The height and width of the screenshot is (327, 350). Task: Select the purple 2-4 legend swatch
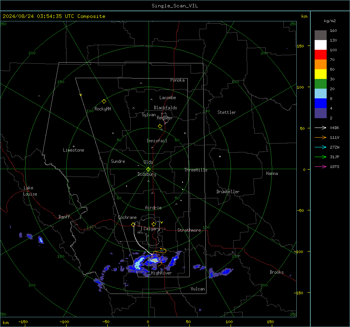pos(320,113)
